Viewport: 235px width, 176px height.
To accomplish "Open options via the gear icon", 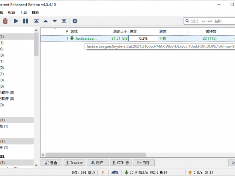I will point(75,21).
